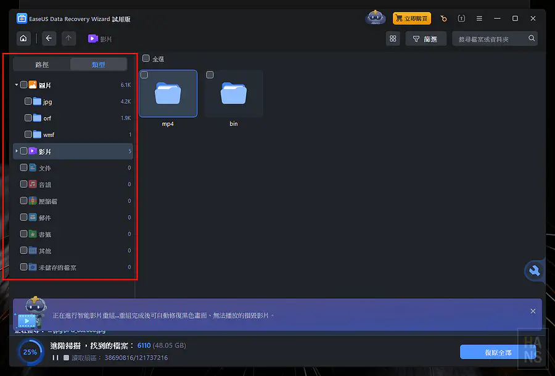Collapse the 圖片 category tree node
The width and height of the screenshot is (555, 376).
point(17,85)
